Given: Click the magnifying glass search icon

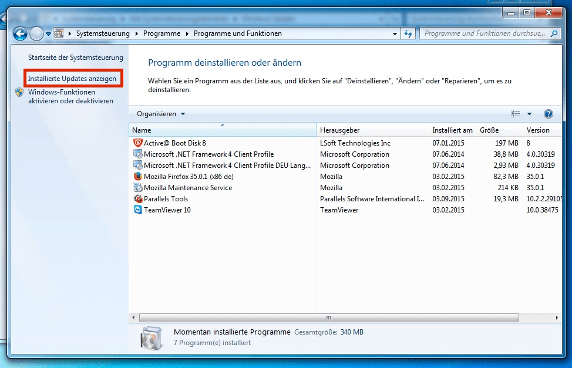Looking at the screenshot, I should click(x=554, y=33).
